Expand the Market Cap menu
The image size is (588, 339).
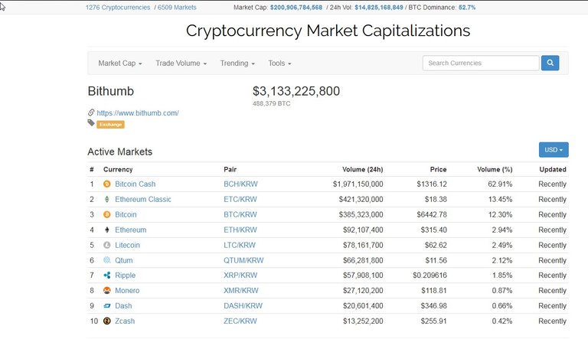point(120,63)
